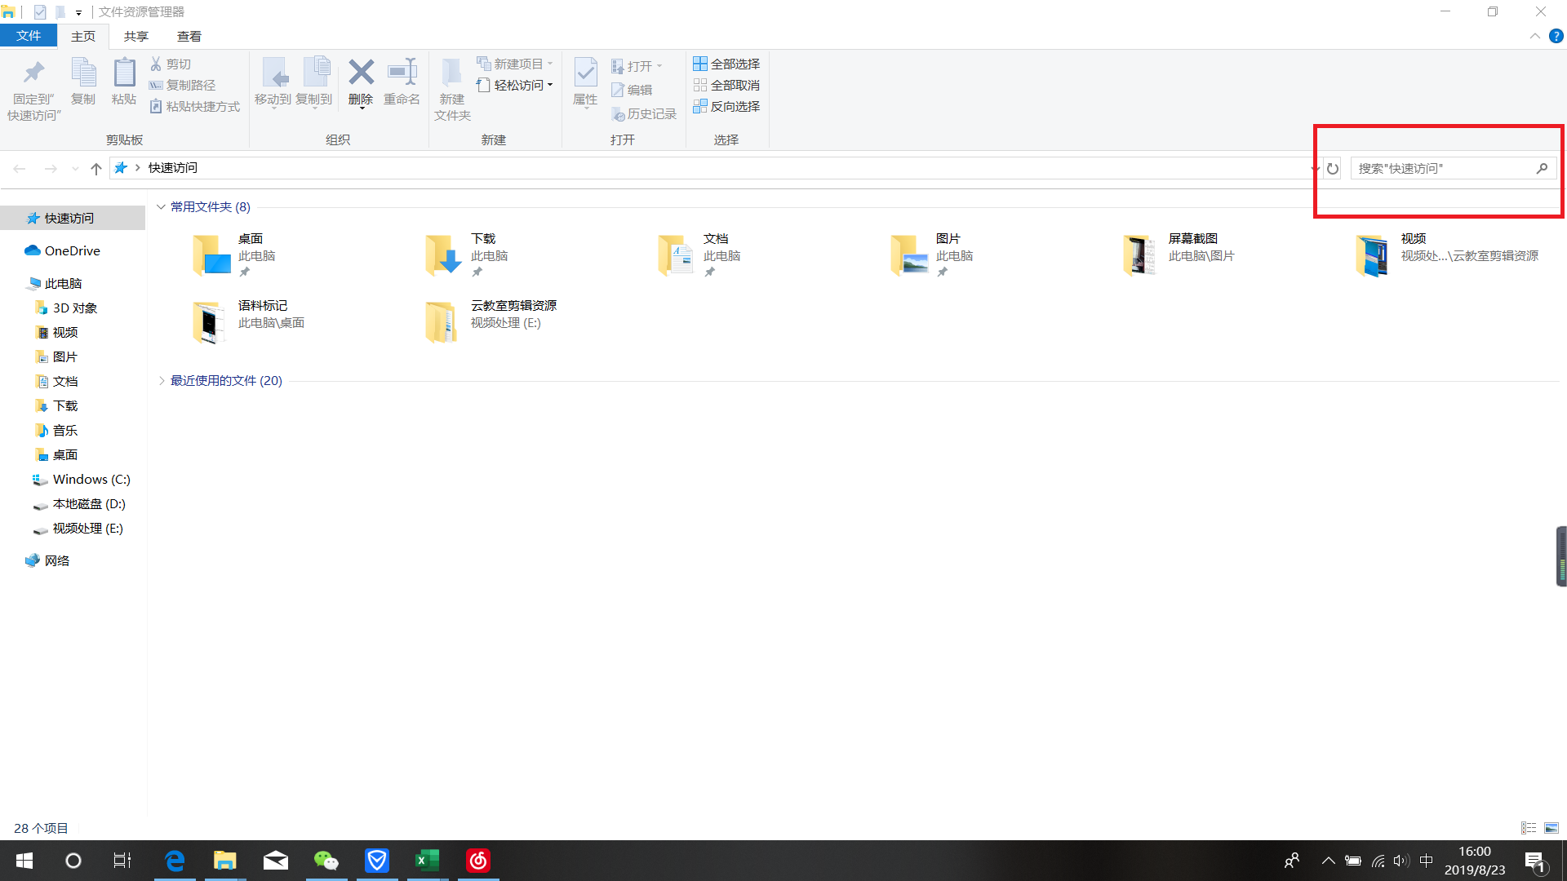Switch to the 共享 ribbon tab
Image resolution: width=1567 pixels, height=881 pixels.
135,36
